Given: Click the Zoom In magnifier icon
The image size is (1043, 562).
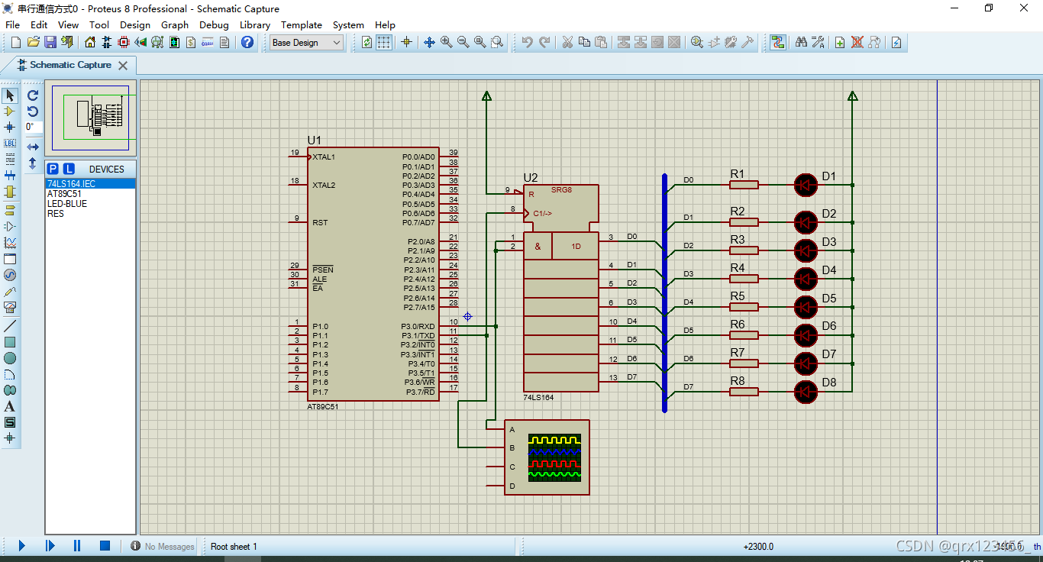Looking at the screenshot, I should 446,42.
